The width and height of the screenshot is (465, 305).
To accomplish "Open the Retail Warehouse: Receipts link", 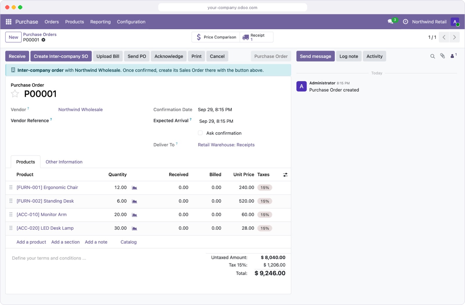I will point(226,145).
